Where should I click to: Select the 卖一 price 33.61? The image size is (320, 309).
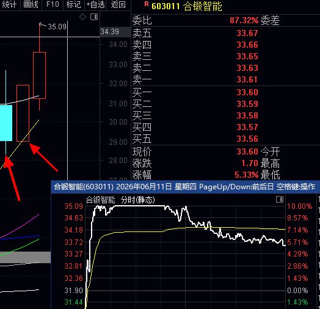pos(247,79)
